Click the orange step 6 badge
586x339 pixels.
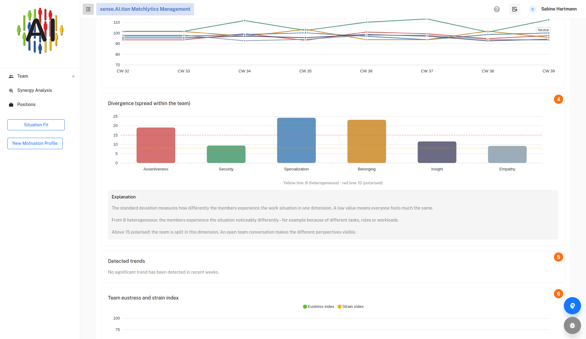coord(559,294)
